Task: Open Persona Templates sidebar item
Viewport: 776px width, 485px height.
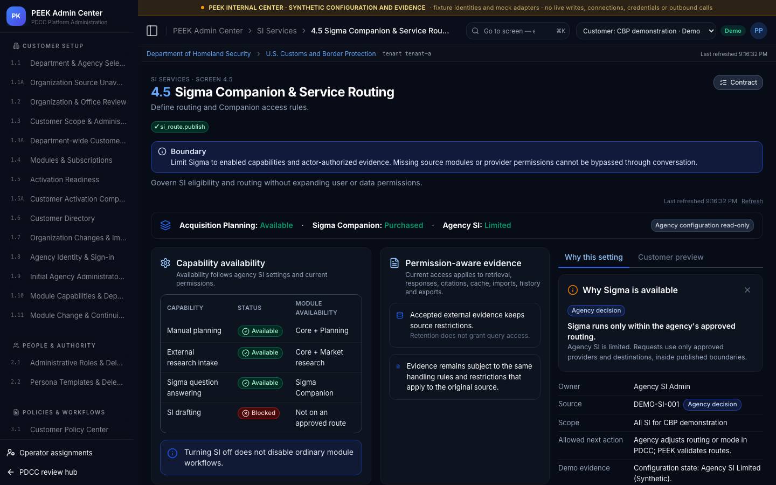Action: pyautogui.click(x=69, y=382)
